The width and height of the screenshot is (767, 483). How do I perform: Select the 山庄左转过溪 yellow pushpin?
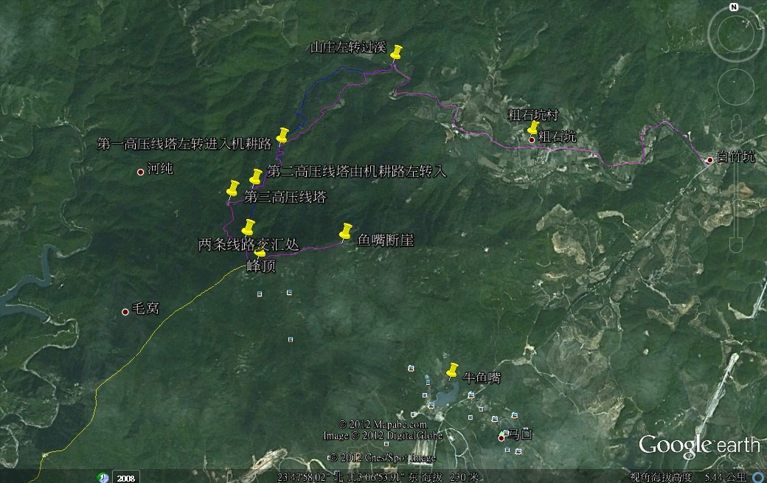(x=396, y=53)
